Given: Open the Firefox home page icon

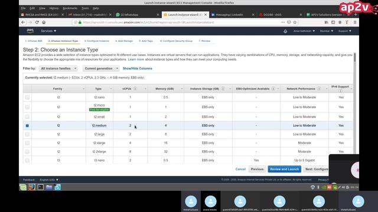Looking at the screenshot, I should coord(44,22).
